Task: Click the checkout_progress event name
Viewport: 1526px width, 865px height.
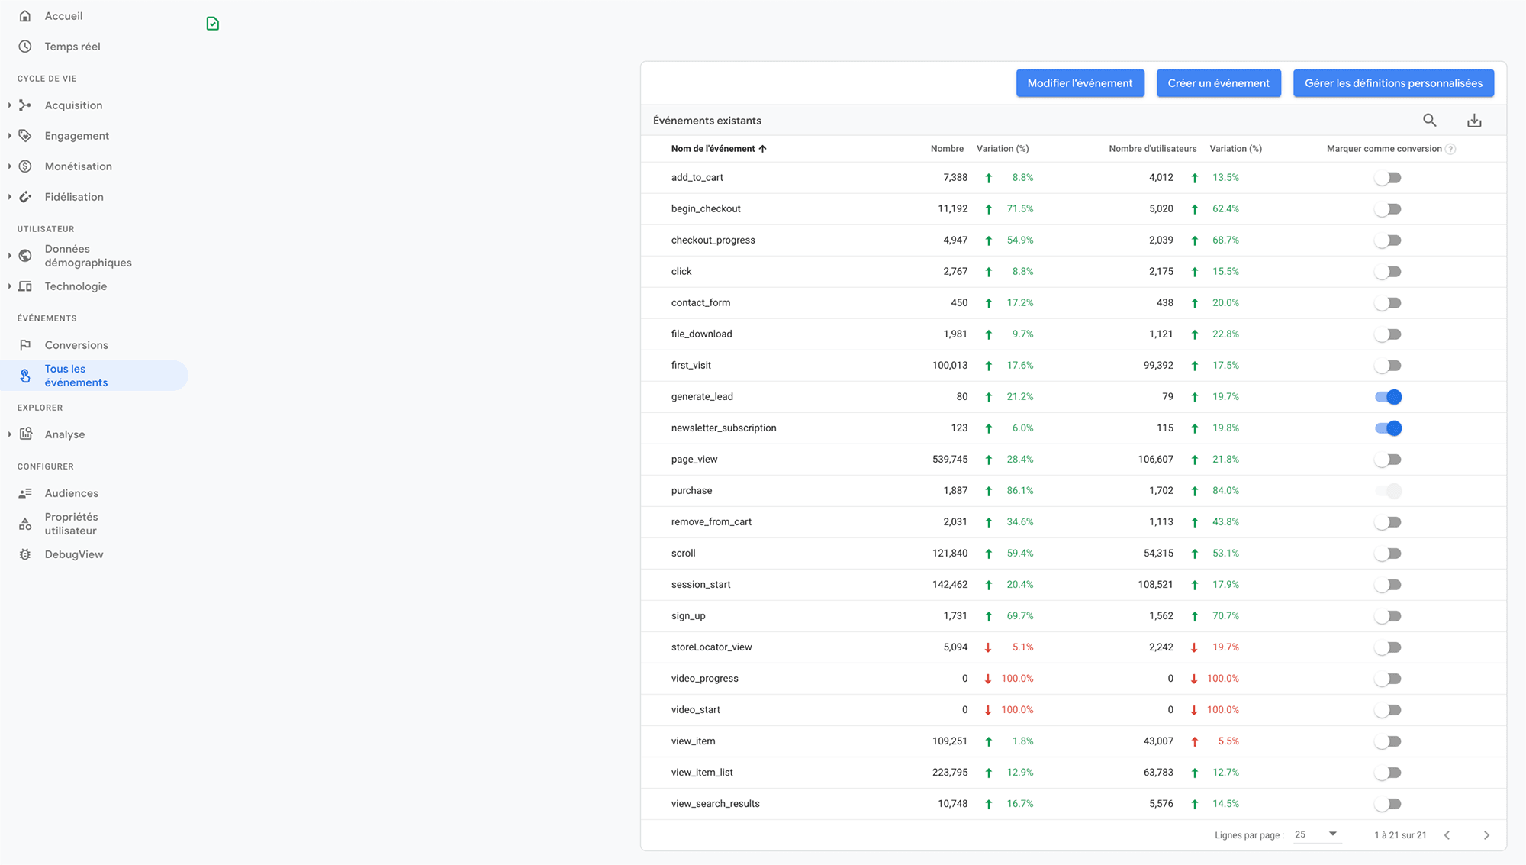Action: [x=713, y=240]
